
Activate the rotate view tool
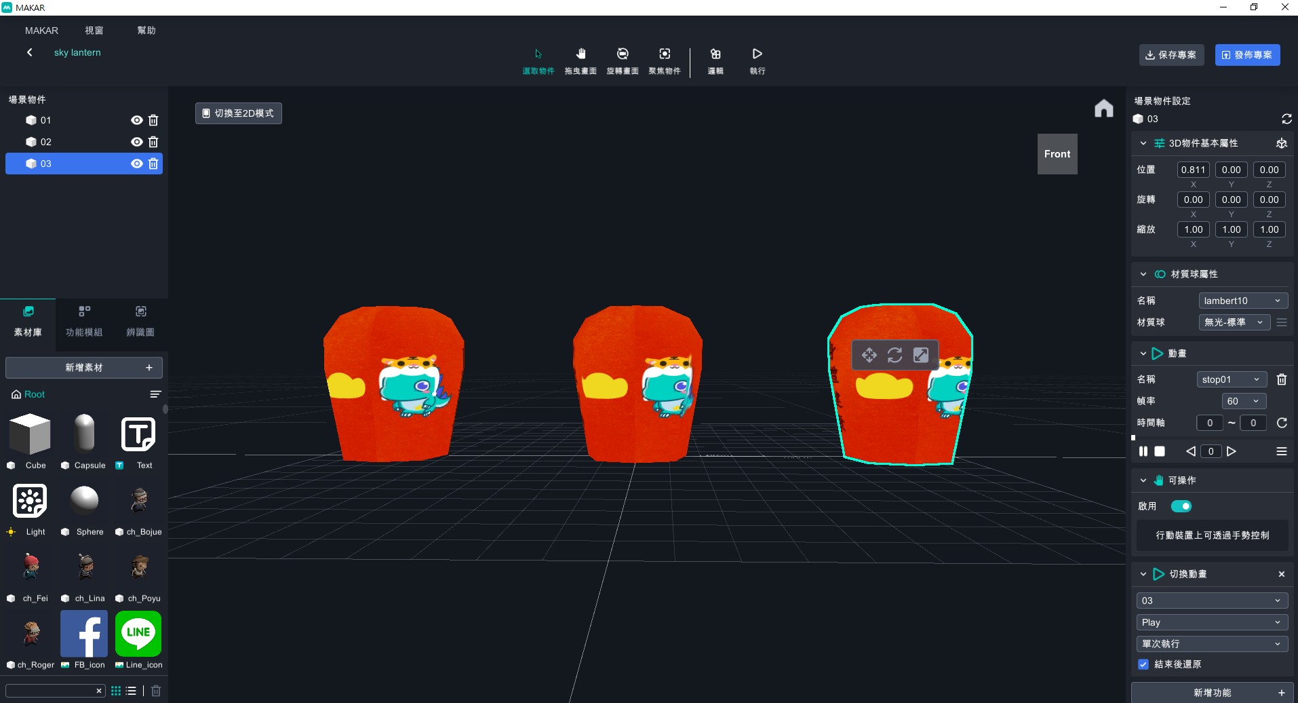tap(622, 54)
